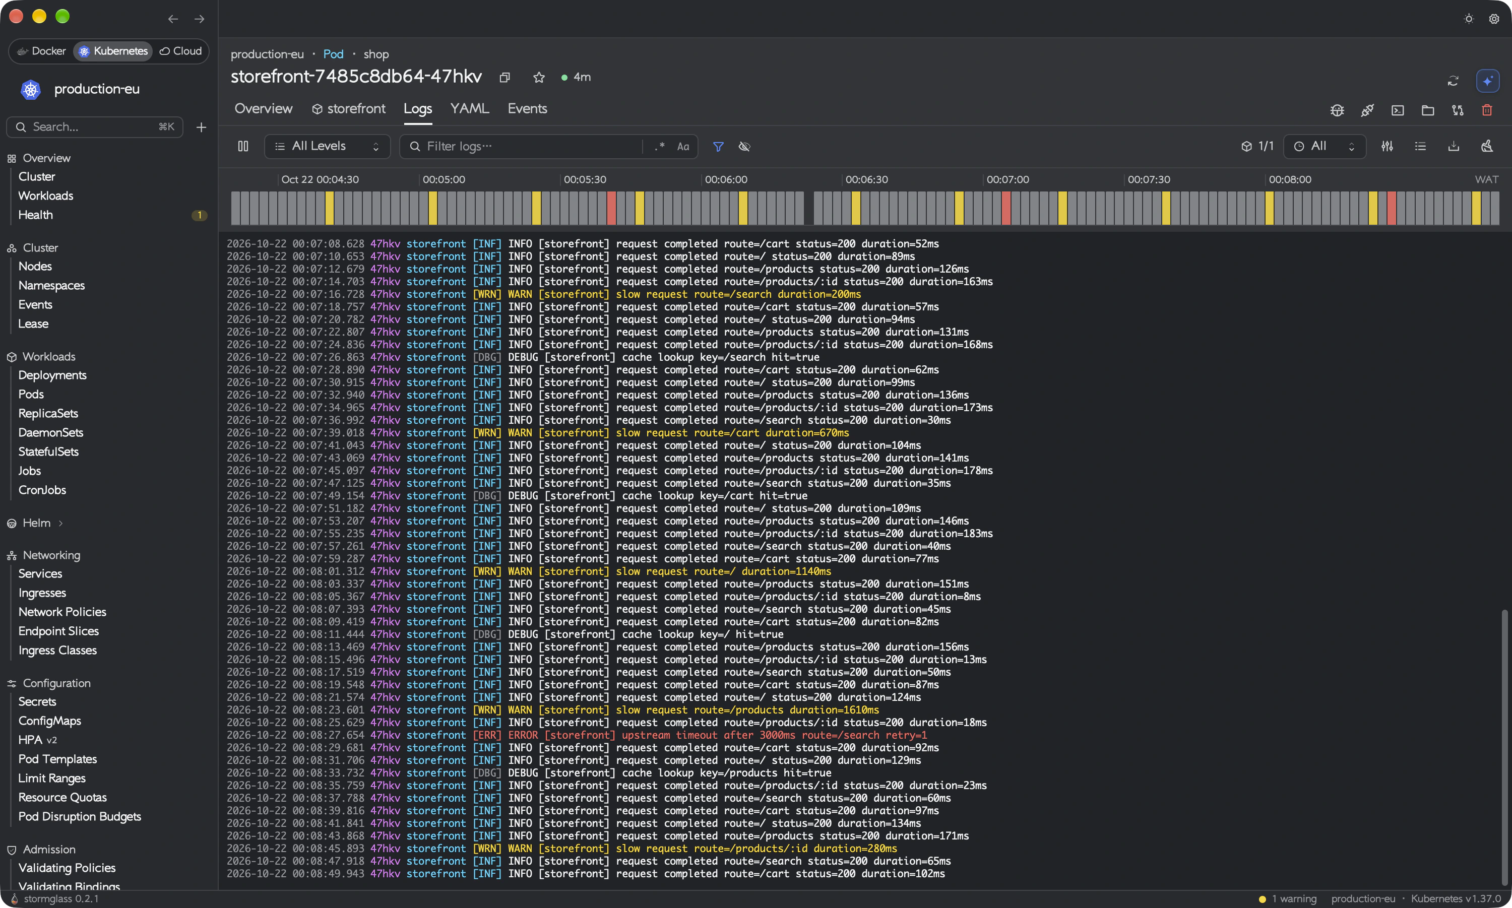Toggle the crossed-out eye visibility button

(744, 146)
